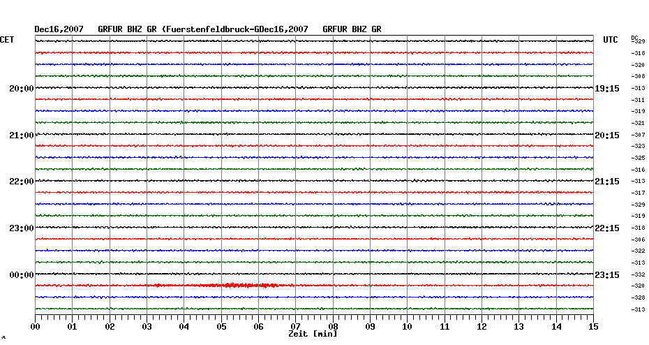The width and height of the screenshot is (649, 345).
Task: Click the DC offset value -321
Action: point(639,124)
